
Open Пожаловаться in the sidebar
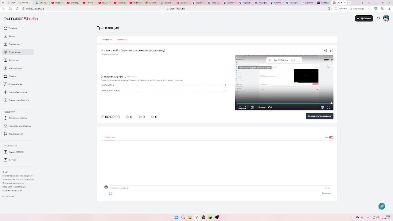18,134
